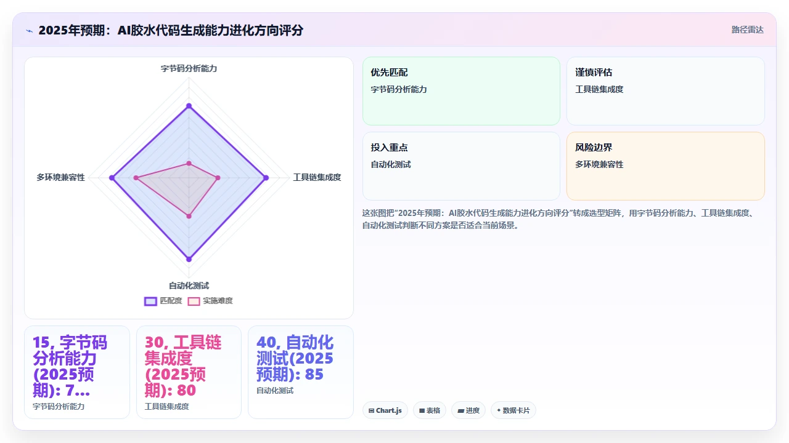Click the 字节码分析能力 radar axis label

[189, 68]
